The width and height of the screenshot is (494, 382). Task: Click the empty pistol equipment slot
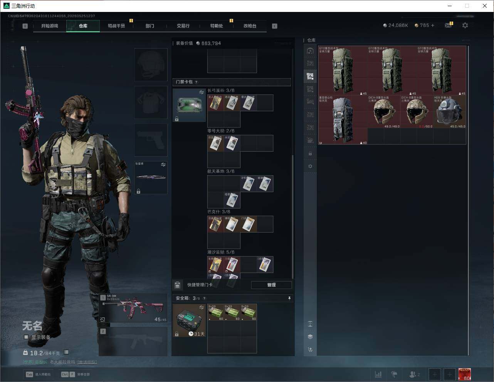[x=151, y=140]
